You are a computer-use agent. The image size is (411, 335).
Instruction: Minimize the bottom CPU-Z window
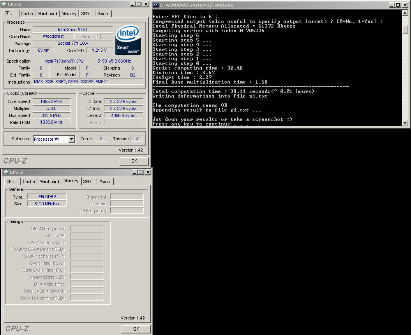coord(134,172)
